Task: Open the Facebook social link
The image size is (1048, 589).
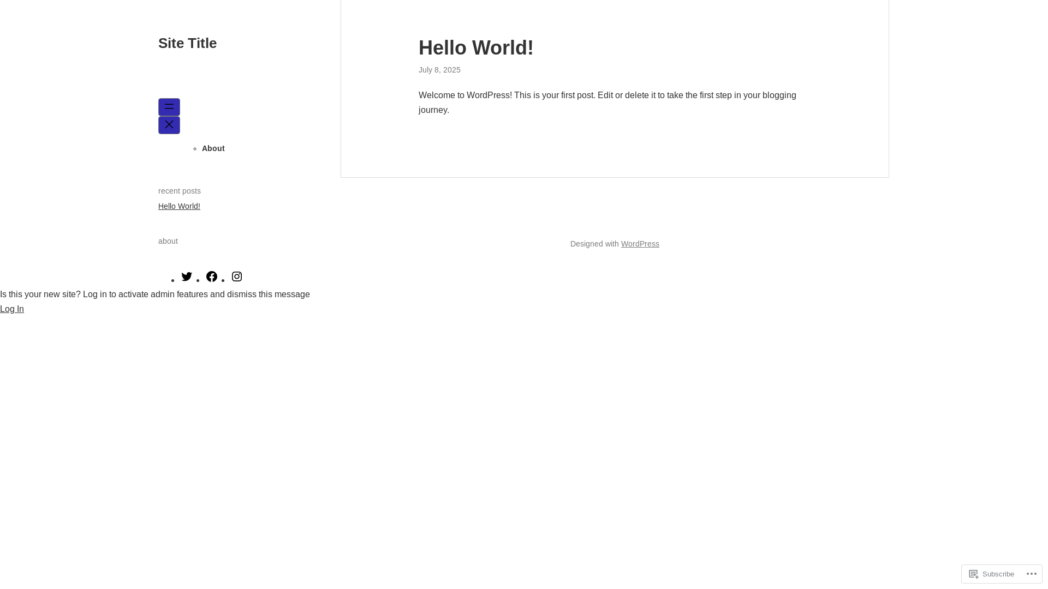Action: click(x=212, y=277)
